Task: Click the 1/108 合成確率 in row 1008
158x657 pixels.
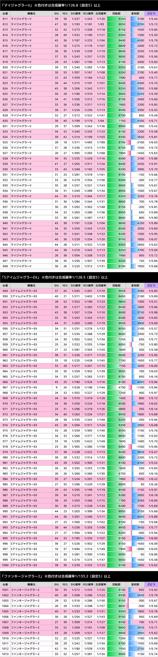Action: tap(101, 627)
